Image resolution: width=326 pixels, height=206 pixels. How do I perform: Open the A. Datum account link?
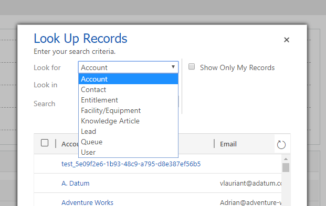tap(76, 183)
